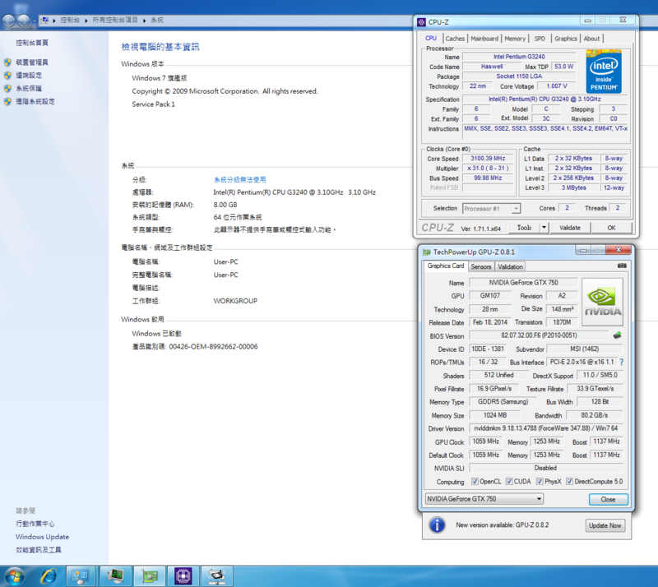The height and width of the screenshot is (587, 658).
Task: Select the CPU tab in CPU-Z
Action: pos(431,38)
